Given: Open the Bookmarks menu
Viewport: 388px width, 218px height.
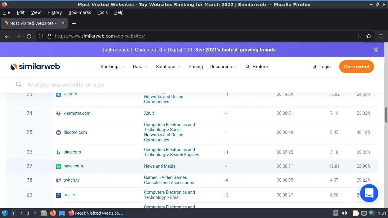Looking at the screenshot, I should coord(80,12).
